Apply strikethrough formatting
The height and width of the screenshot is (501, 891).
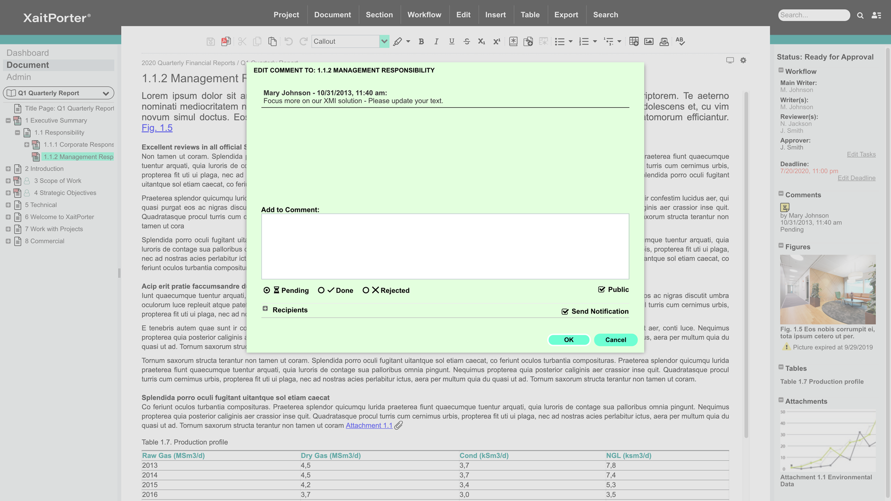[466, 42]
